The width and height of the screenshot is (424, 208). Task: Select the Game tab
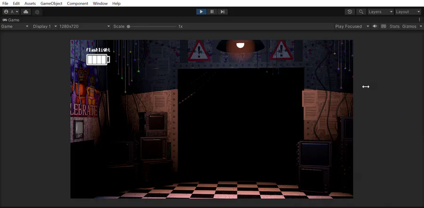[x=11, y=20]
